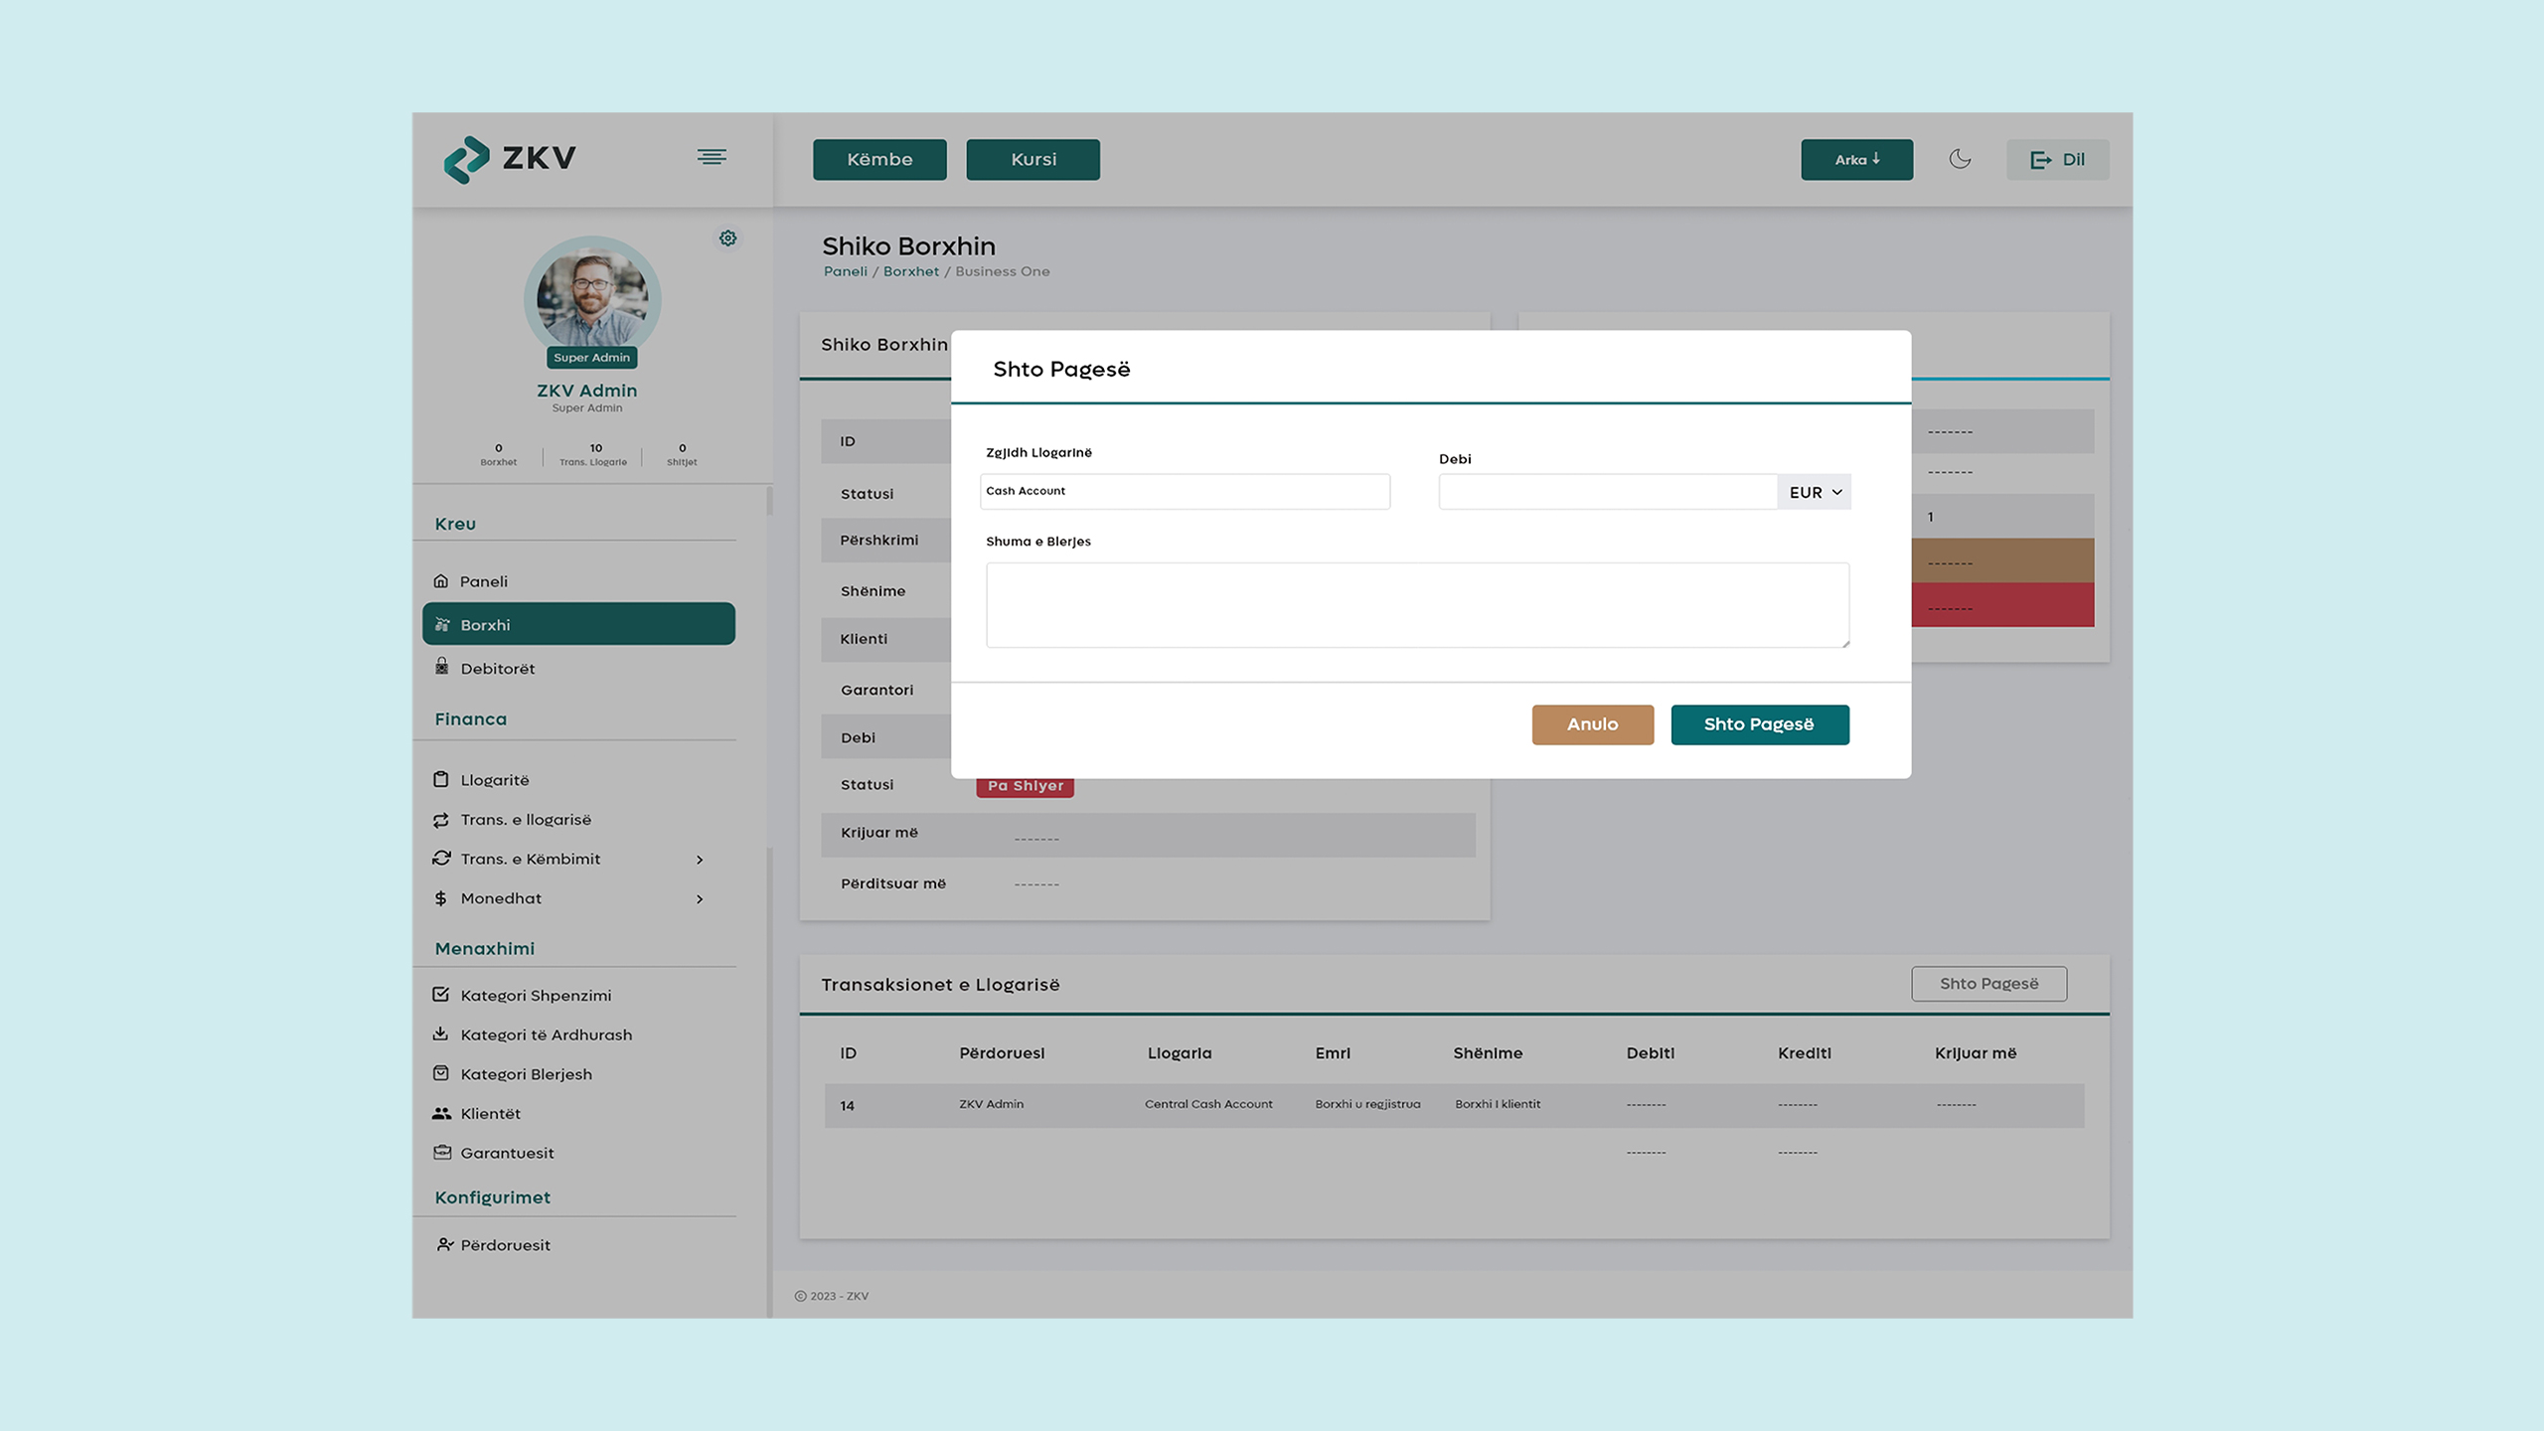The width and height of the screenshot is (2544, 1431).
Task: Open Kategori Shpenzimi menu item
Action: pos(535,995)
